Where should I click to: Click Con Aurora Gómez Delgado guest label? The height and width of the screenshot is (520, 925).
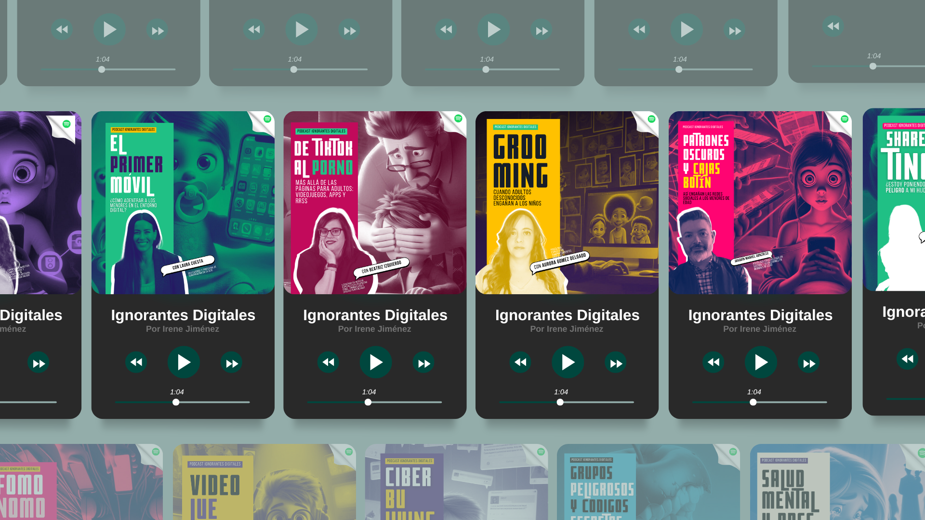(x=559, y=262)
